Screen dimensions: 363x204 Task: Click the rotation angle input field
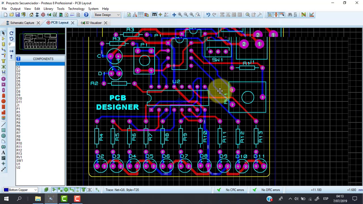pyautogui.click(x=11, y=44)
